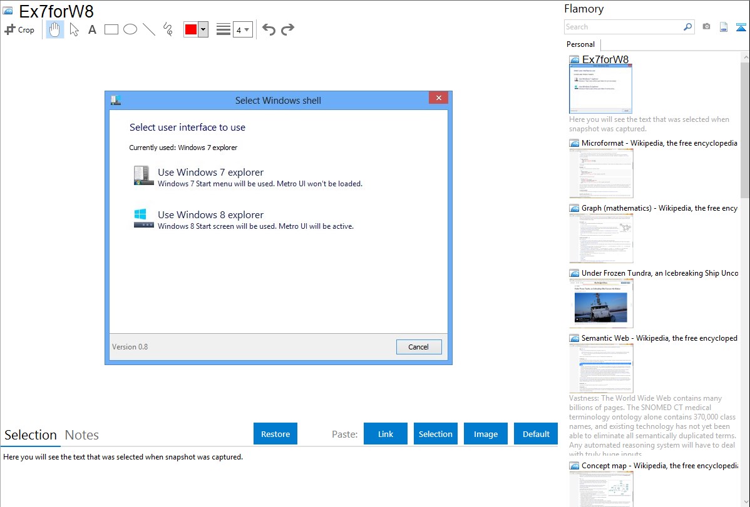
Task: Click the camera snapshot icon
Action: pyautogui.click(x=706, y=27)
